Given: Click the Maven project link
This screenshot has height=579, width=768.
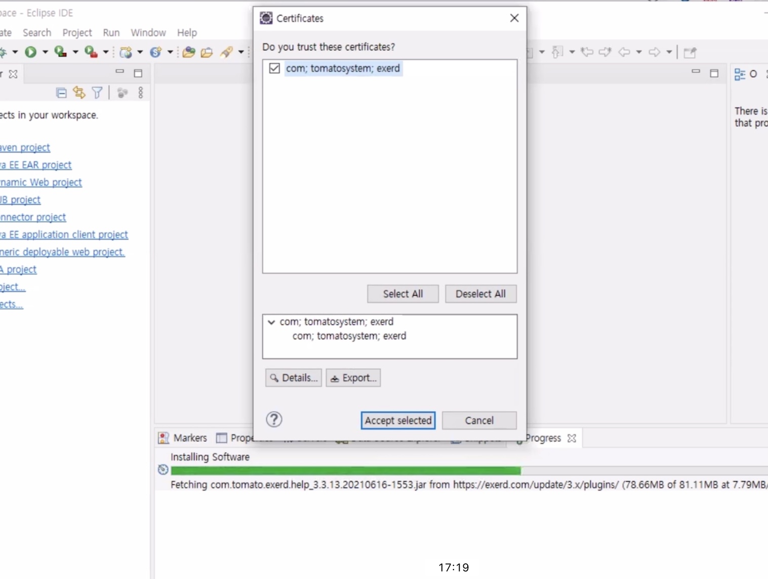Looking at the screenshot, I should coord(25,147).
